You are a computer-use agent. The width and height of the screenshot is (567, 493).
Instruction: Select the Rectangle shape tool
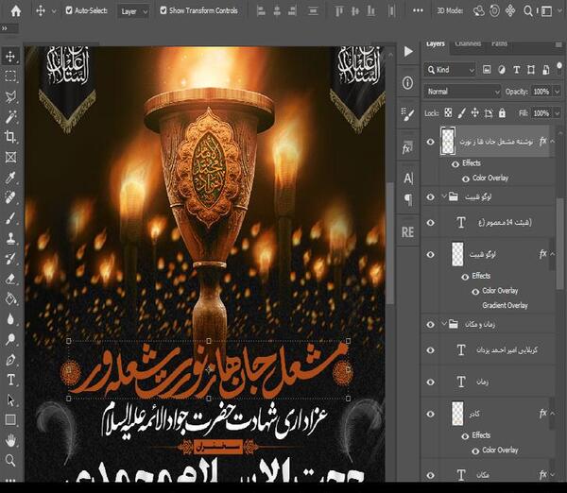(x=10, y=420)
